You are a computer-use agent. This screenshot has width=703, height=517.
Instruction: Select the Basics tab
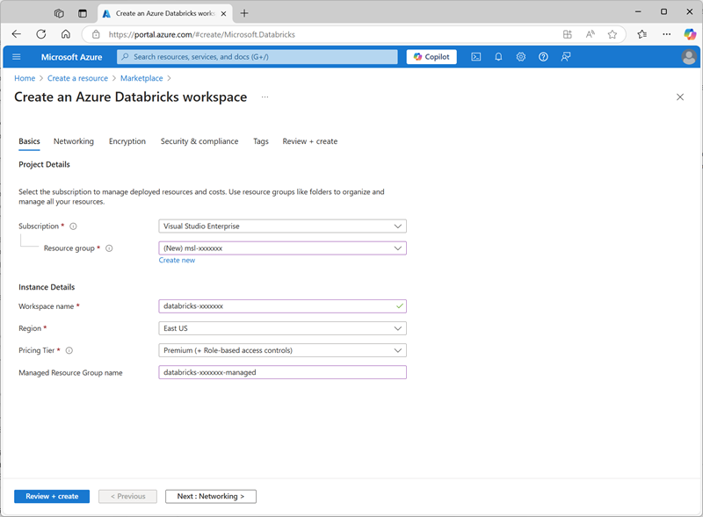coord(29,141)
